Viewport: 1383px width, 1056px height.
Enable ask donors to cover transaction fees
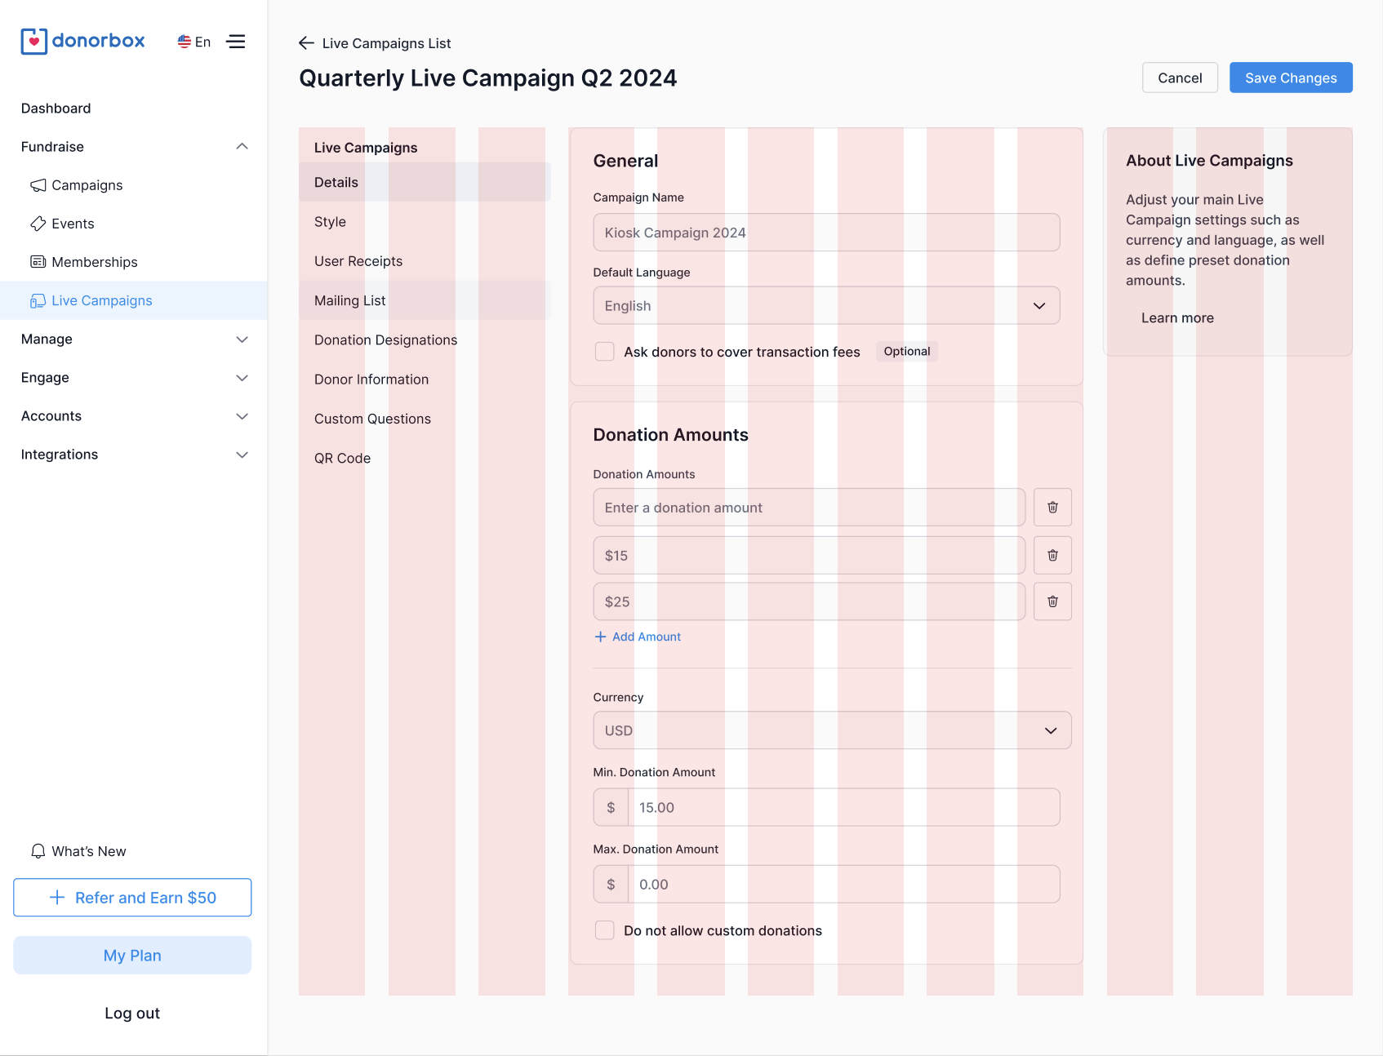click(x=605, y=352)
